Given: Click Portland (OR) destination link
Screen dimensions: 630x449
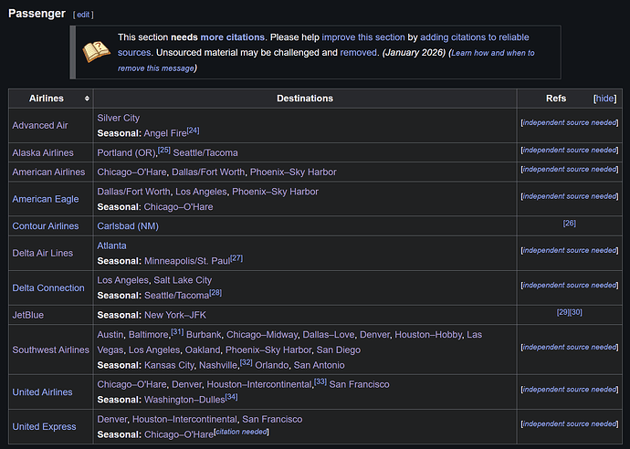Looking at the screenshot, I should click(x=127, y=152).
